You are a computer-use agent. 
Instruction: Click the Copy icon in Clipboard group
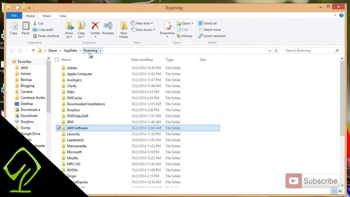14,26
